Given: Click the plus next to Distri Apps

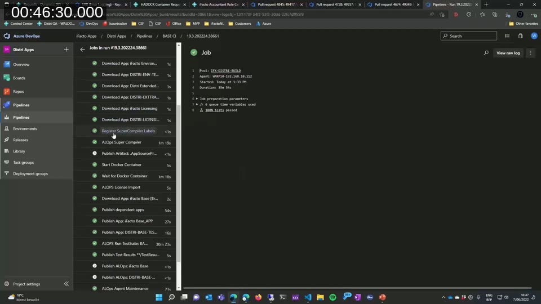Looking at the screenshot, I should (x=66, y=50).
